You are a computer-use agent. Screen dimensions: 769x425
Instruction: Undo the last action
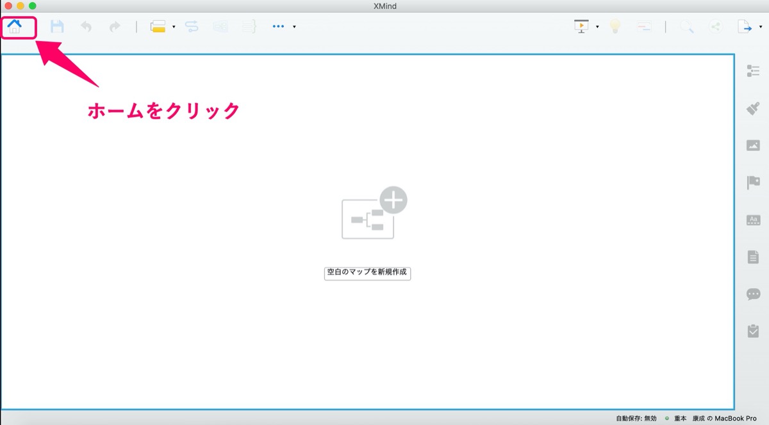pos(86,26)
